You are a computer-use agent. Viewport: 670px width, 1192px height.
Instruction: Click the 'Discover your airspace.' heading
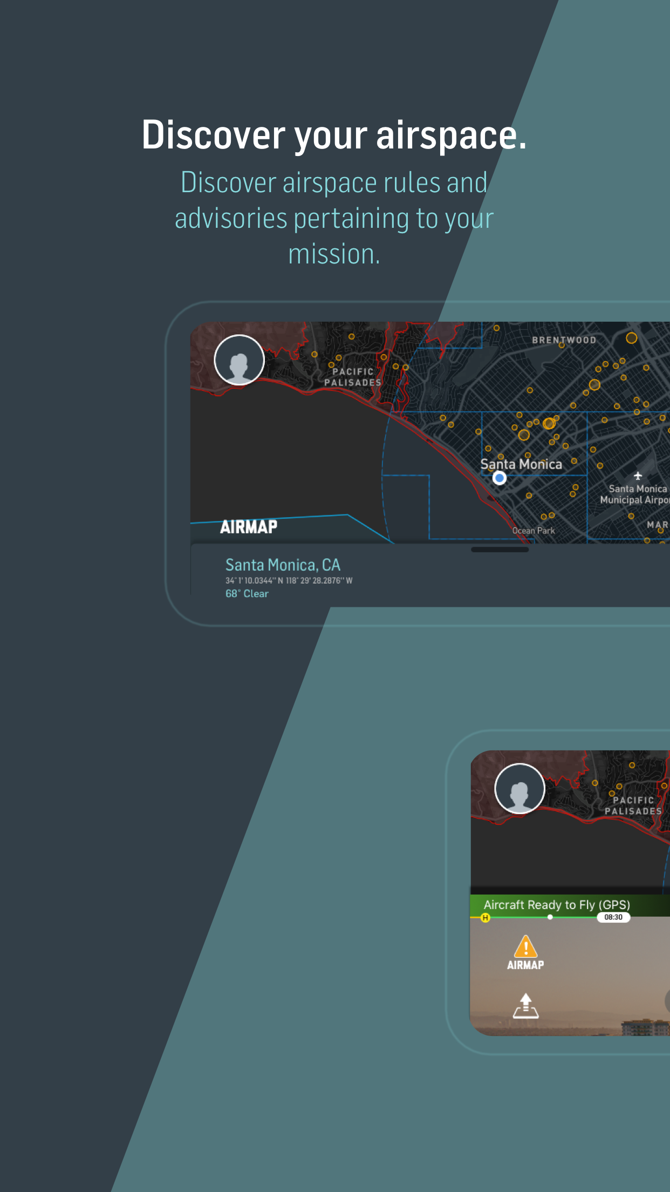[x=334, y=135]
